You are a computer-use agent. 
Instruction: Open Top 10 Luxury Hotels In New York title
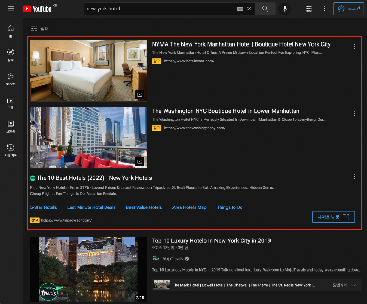[211, 241]
